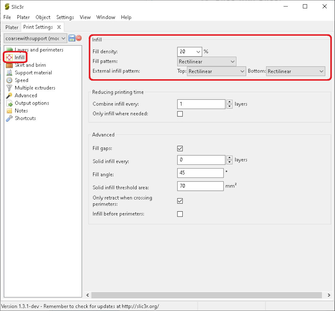Open the Plater menu
Screen dimensions: 335x311
23,17
